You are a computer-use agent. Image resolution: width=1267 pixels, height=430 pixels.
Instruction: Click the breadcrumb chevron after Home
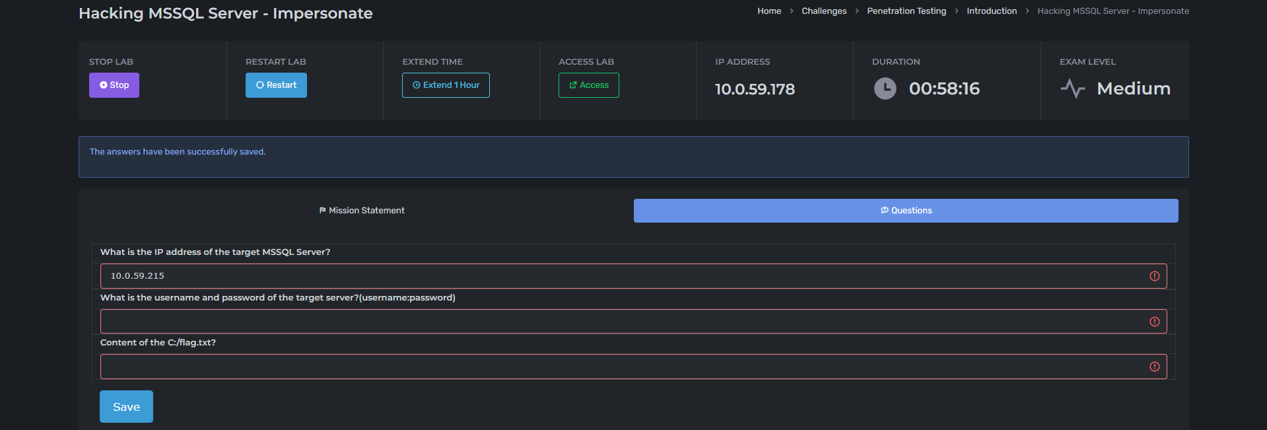click(792, 11)
